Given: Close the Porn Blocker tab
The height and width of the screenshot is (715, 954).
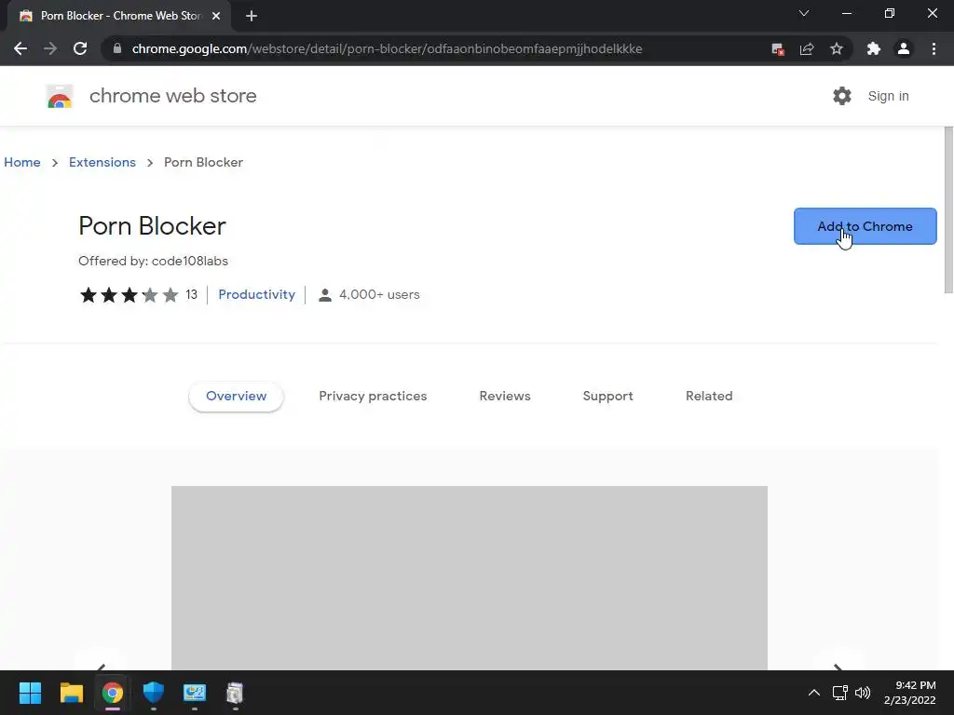Looking at the screenshot, I should point(216,16).
